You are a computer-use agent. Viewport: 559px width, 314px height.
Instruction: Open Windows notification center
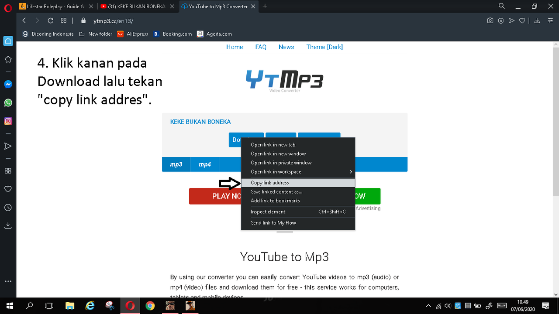coord(545,306)
